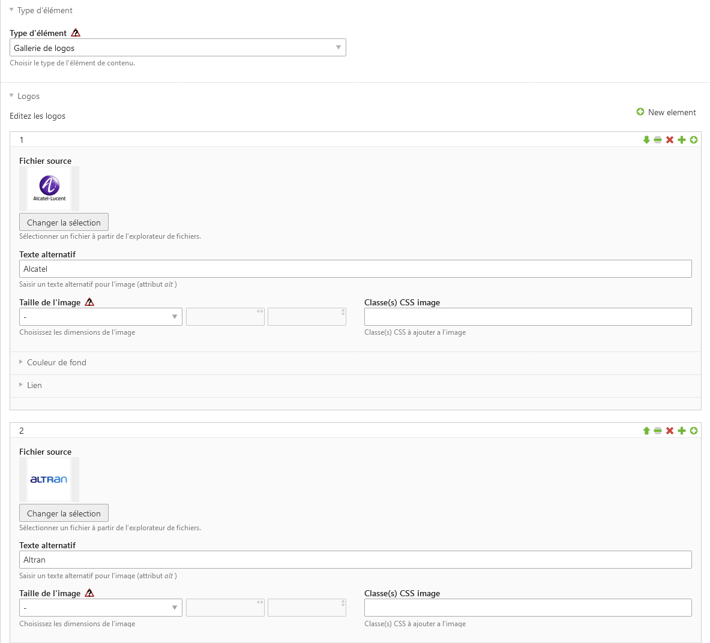Delete logo 2 with the red X
Image resolution: width=710 pixels, height=643 pixels.
pyautogui.click(x=670, y=431)
